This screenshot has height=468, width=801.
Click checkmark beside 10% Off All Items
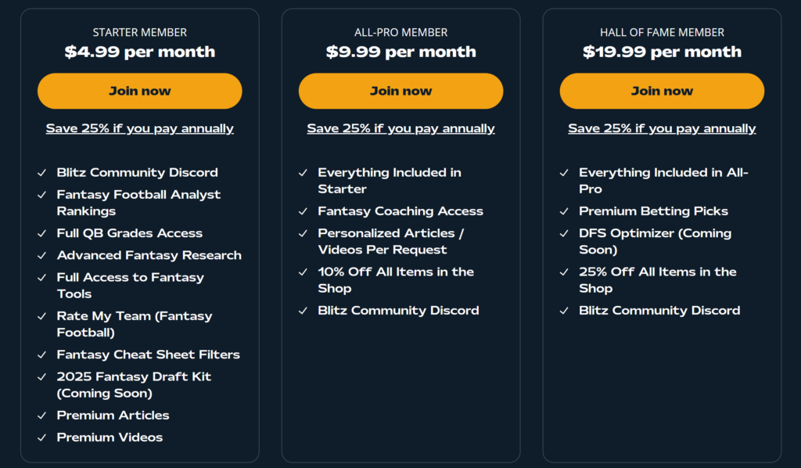(303, 272)
